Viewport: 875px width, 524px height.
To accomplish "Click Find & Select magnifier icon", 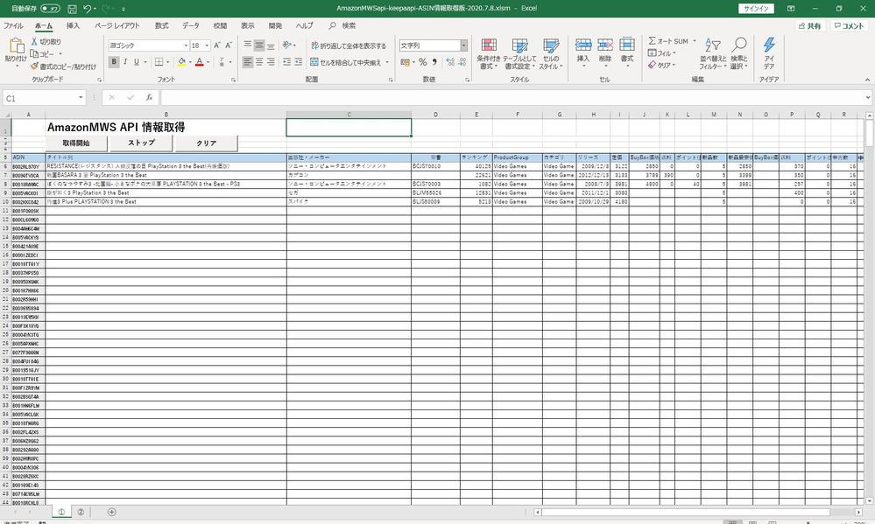I will point(739,45).
